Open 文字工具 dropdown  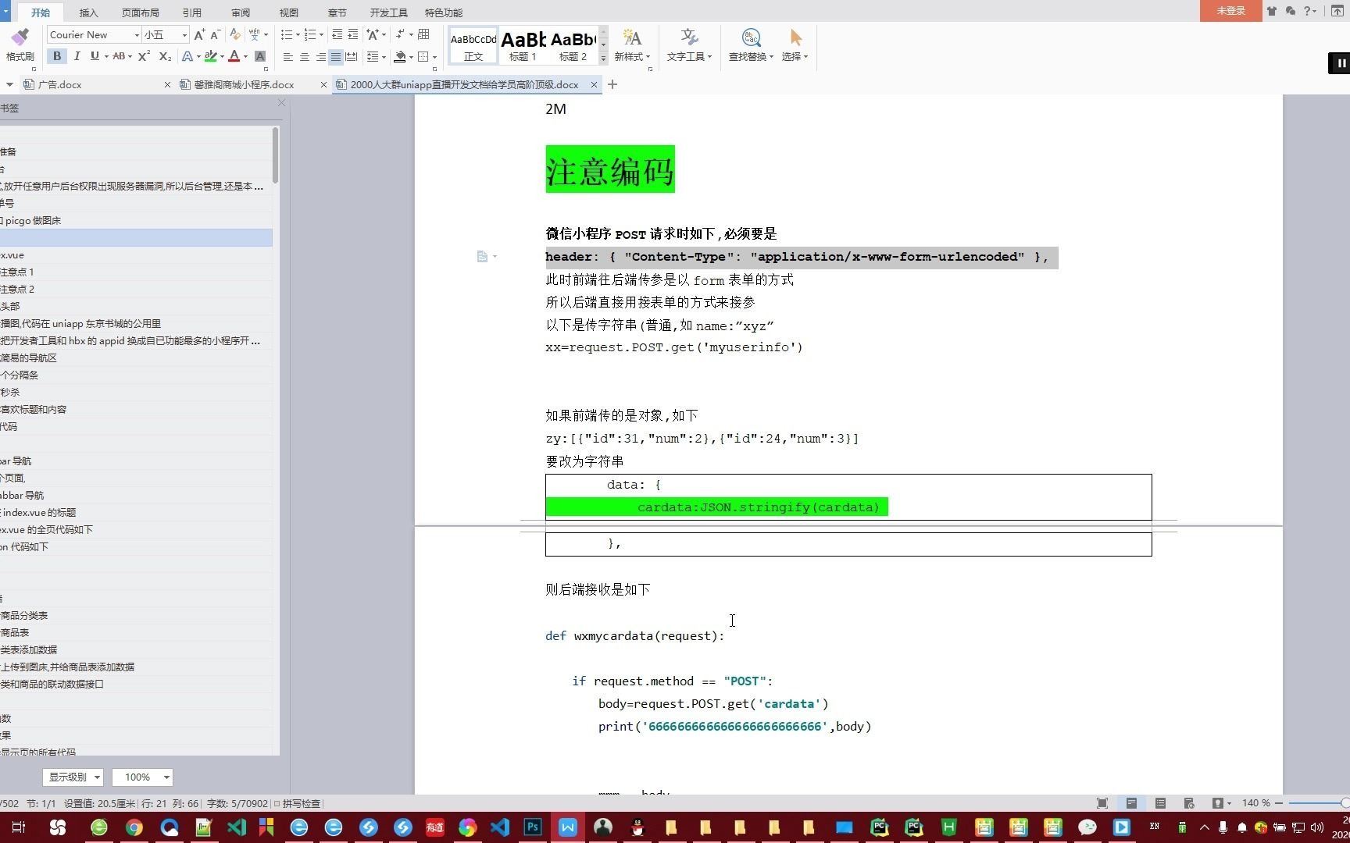[x=689, y=45]
